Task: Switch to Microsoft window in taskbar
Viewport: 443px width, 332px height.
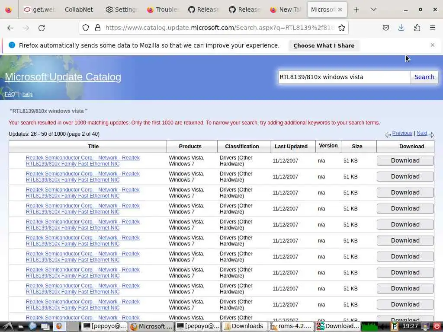Action: [151, 326]
